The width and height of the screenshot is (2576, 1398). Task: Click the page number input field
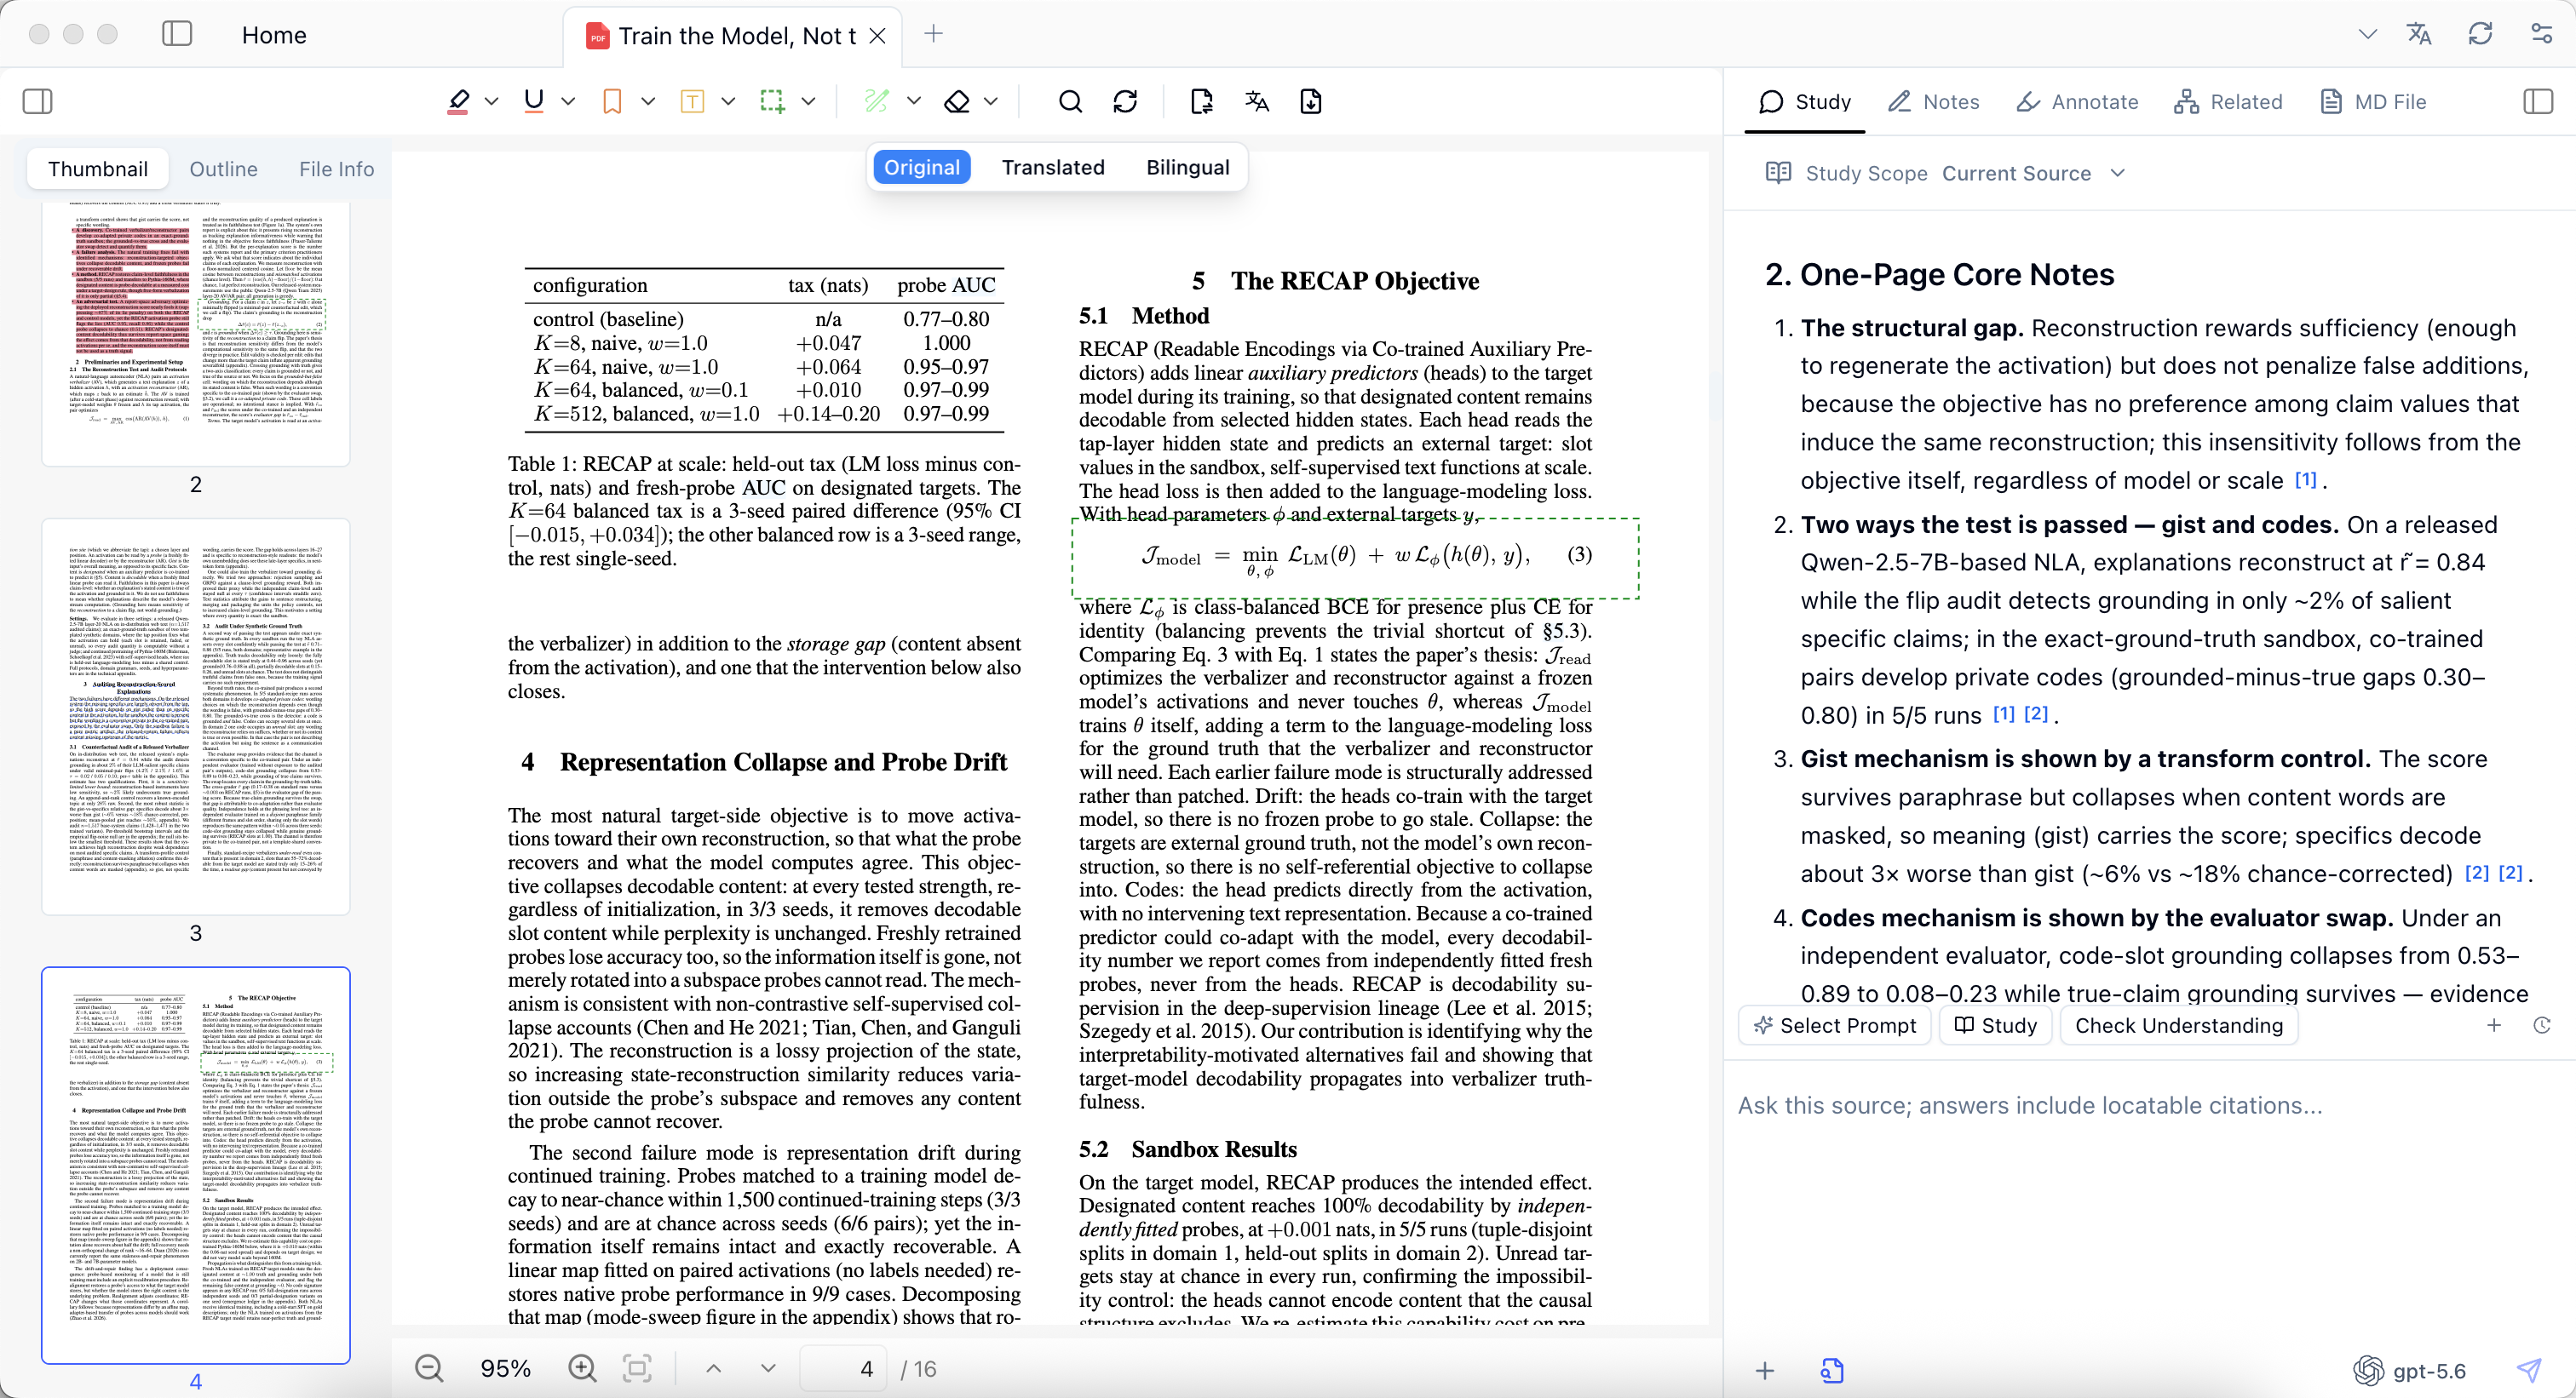pos(845,1368)
